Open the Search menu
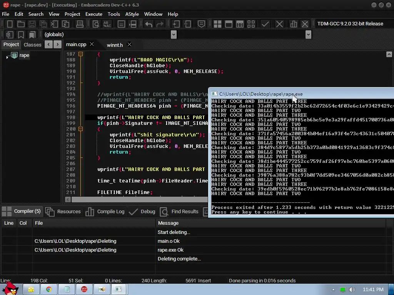The image size is (394, 295). pos(36,14)
